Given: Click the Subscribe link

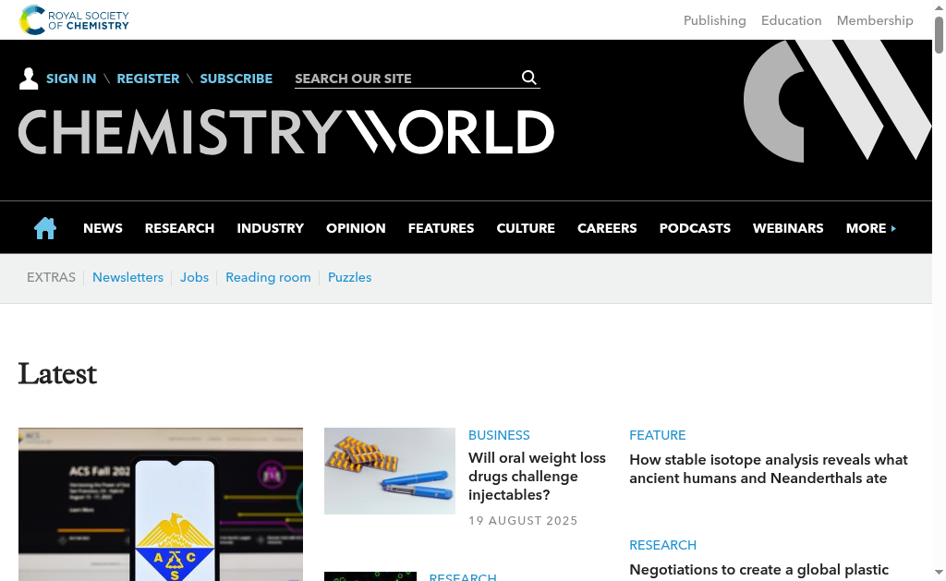Looking at the screenshot, I should (236, 79).
